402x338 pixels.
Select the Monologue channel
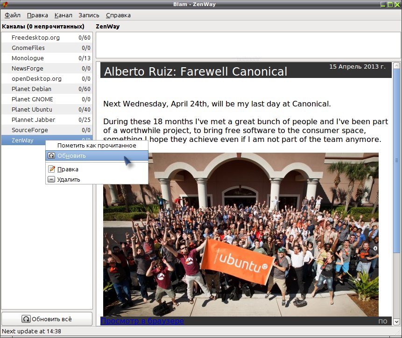coord(47,58)
